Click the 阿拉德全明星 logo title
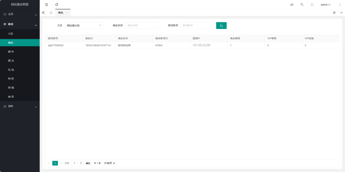This screenshot has width=345, height=172. tap(20, 5)
